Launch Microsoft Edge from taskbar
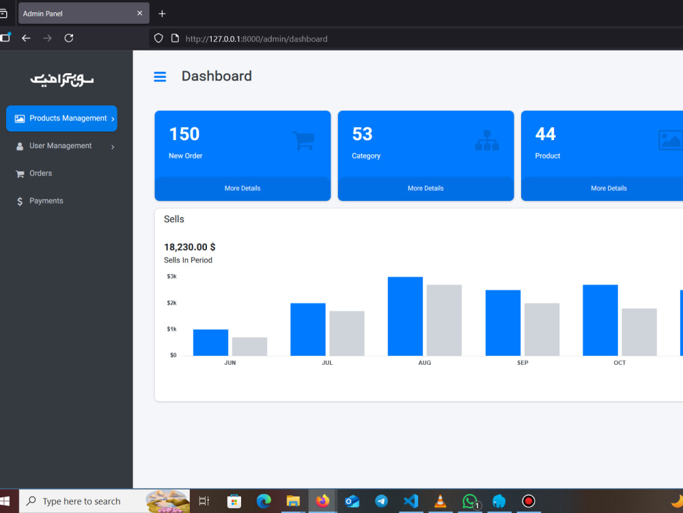The width and height of the screenshot is (683, 513). pyautogui.click(x=264, y=501)
